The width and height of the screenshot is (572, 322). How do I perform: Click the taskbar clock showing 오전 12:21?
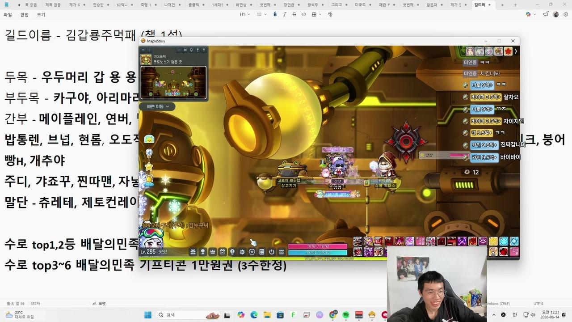tap(549, 315)
